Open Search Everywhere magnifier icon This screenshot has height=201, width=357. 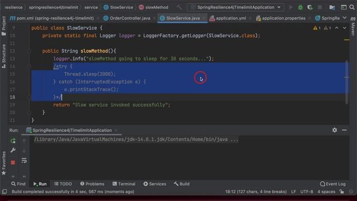pos(352,7)
